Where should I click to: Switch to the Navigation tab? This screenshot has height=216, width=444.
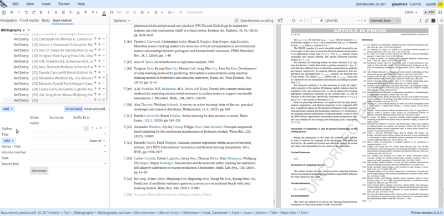[x=8, y=21]
